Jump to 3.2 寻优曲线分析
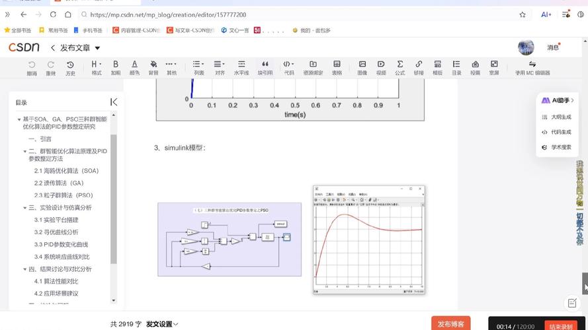Screen dimensions: 588x330 point(56,232)
